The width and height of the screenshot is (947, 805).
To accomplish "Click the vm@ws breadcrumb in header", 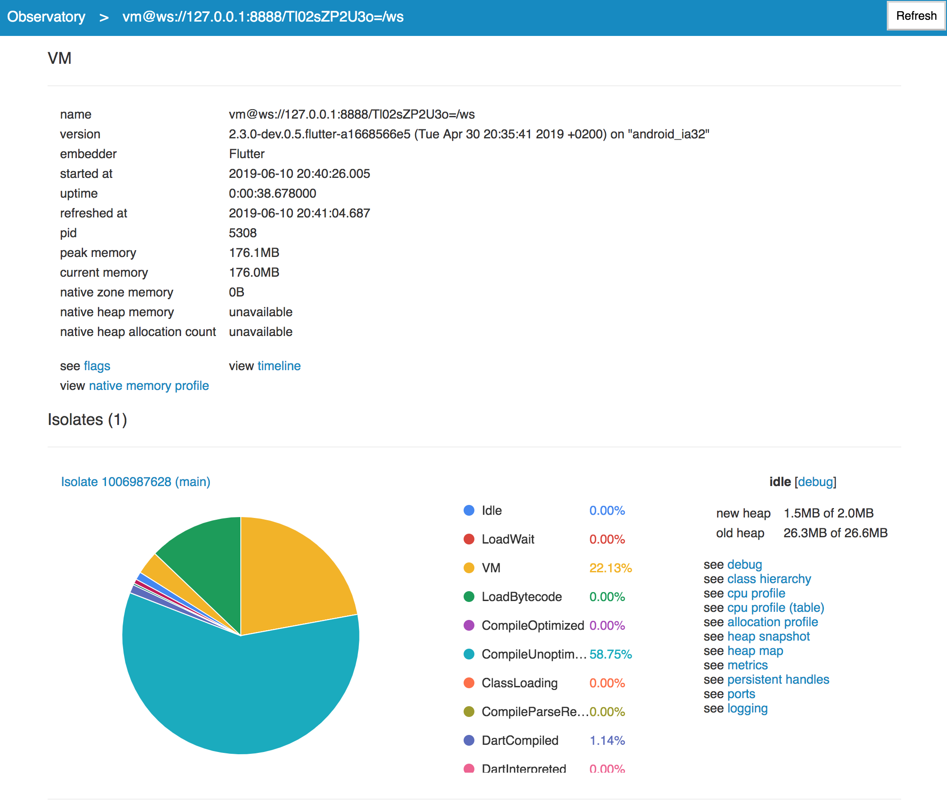I will click(263, 17).
